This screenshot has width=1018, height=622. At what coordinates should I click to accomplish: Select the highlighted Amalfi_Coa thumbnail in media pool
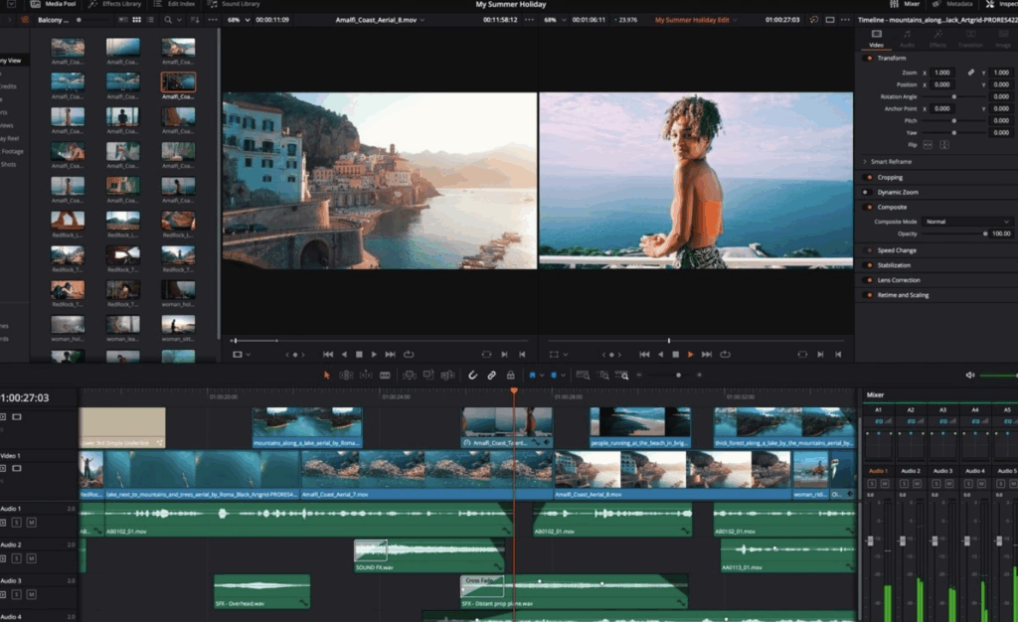178,81
